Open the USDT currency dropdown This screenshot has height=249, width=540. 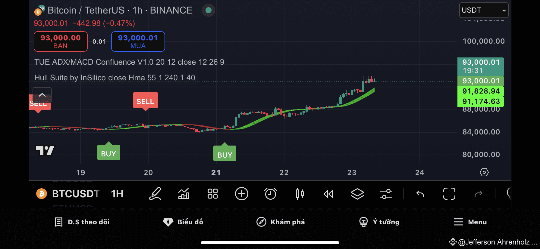coord(484,10)
